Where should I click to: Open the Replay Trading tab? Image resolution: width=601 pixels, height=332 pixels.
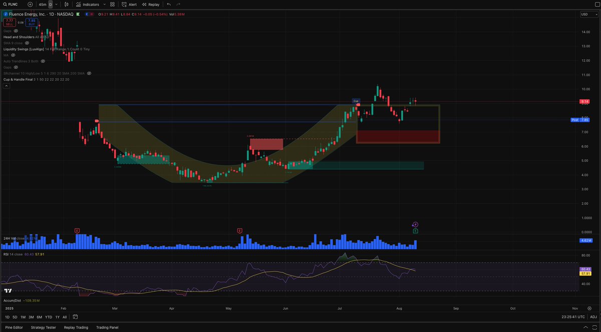pos(77,327)
